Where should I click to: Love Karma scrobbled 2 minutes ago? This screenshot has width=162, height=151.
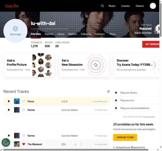tap(24, 110)
